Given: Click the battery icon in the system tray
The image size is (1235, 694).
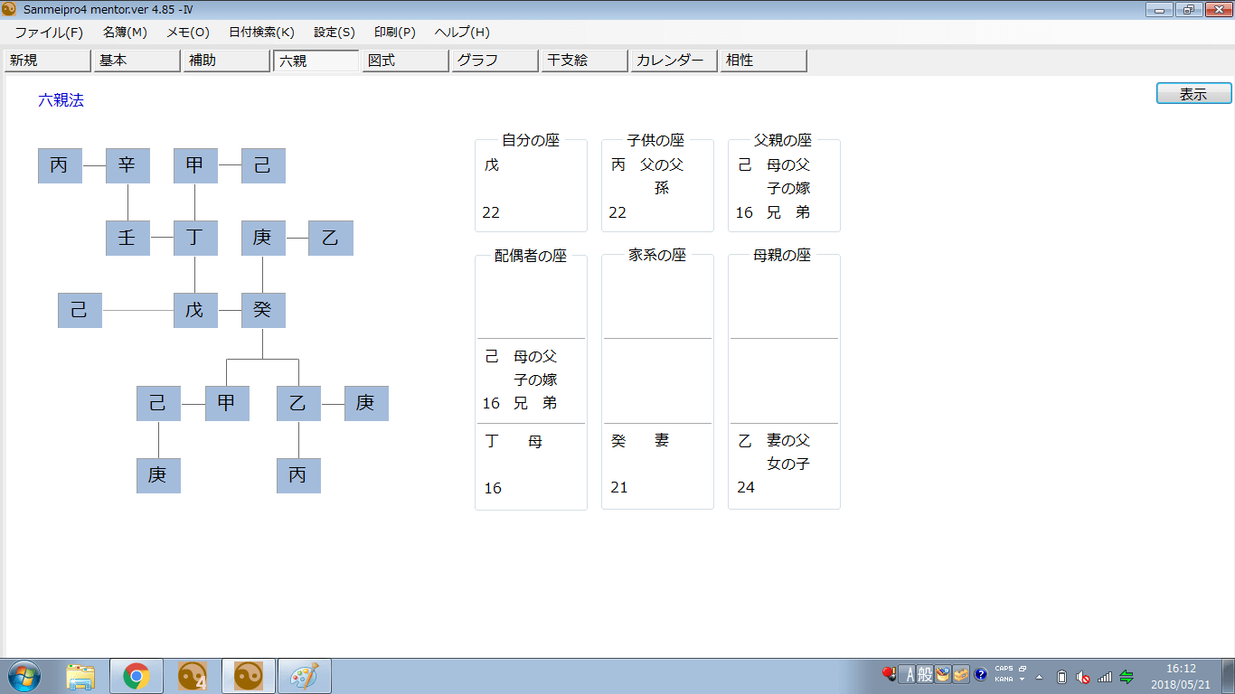Looking at the screenshot, I should (x=1062, y=677).
